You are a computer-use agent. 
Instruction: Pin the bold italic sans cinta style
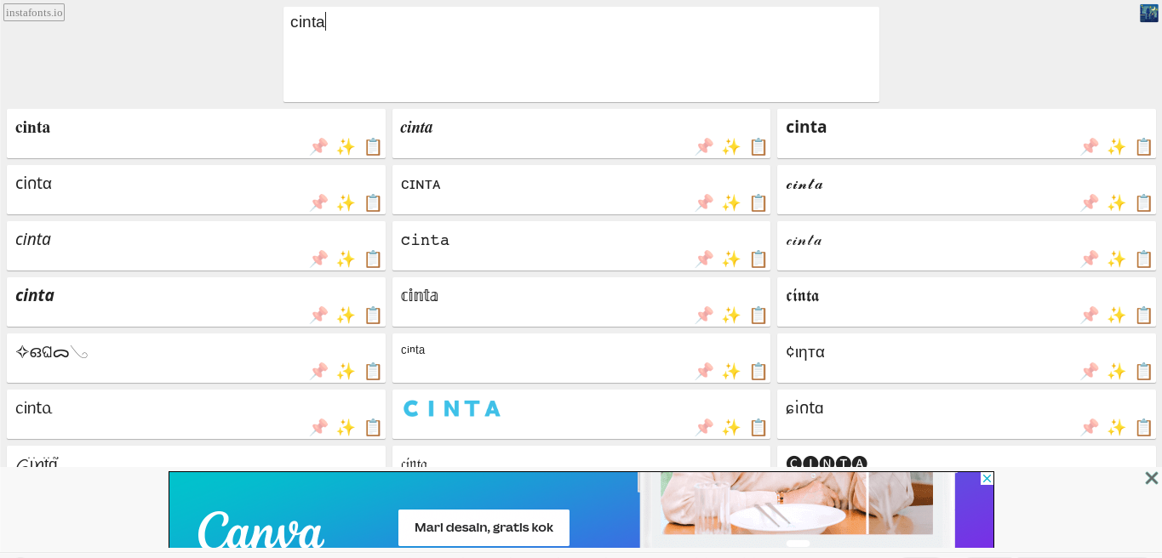318,315
